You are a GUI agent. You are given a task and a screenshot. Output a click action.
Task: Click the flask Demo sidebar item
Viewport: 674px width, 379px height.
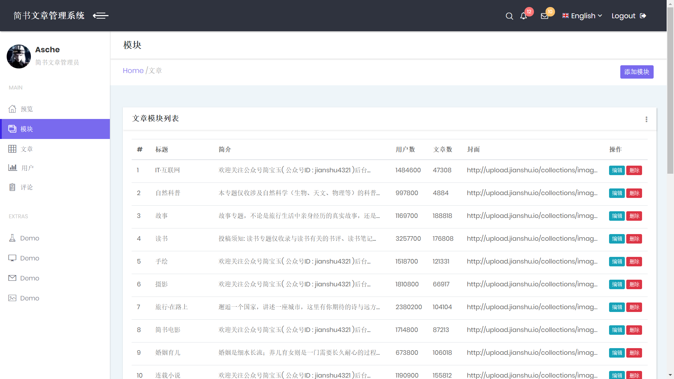(29, 238)
